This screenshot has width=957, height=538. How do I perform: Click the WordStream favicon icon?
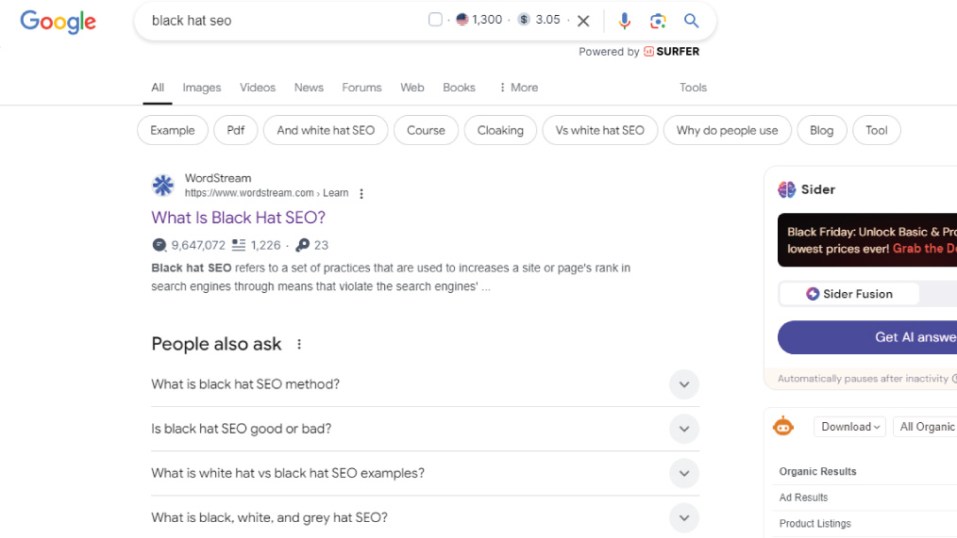(163, 186)
